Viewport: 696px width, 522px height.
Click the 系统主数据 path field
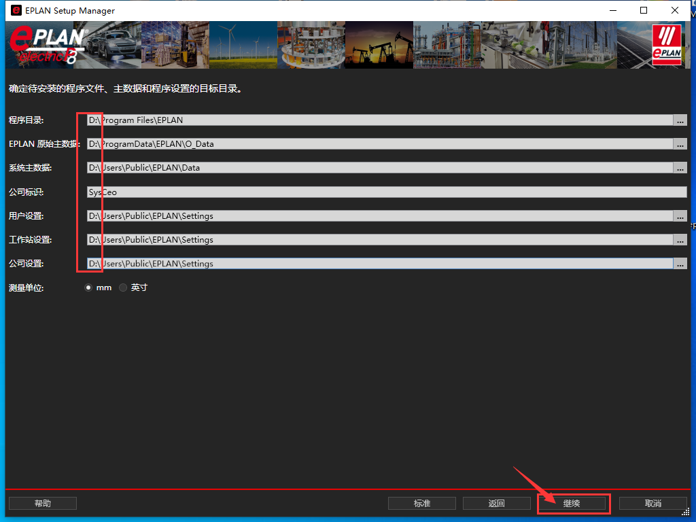[381, 168]
